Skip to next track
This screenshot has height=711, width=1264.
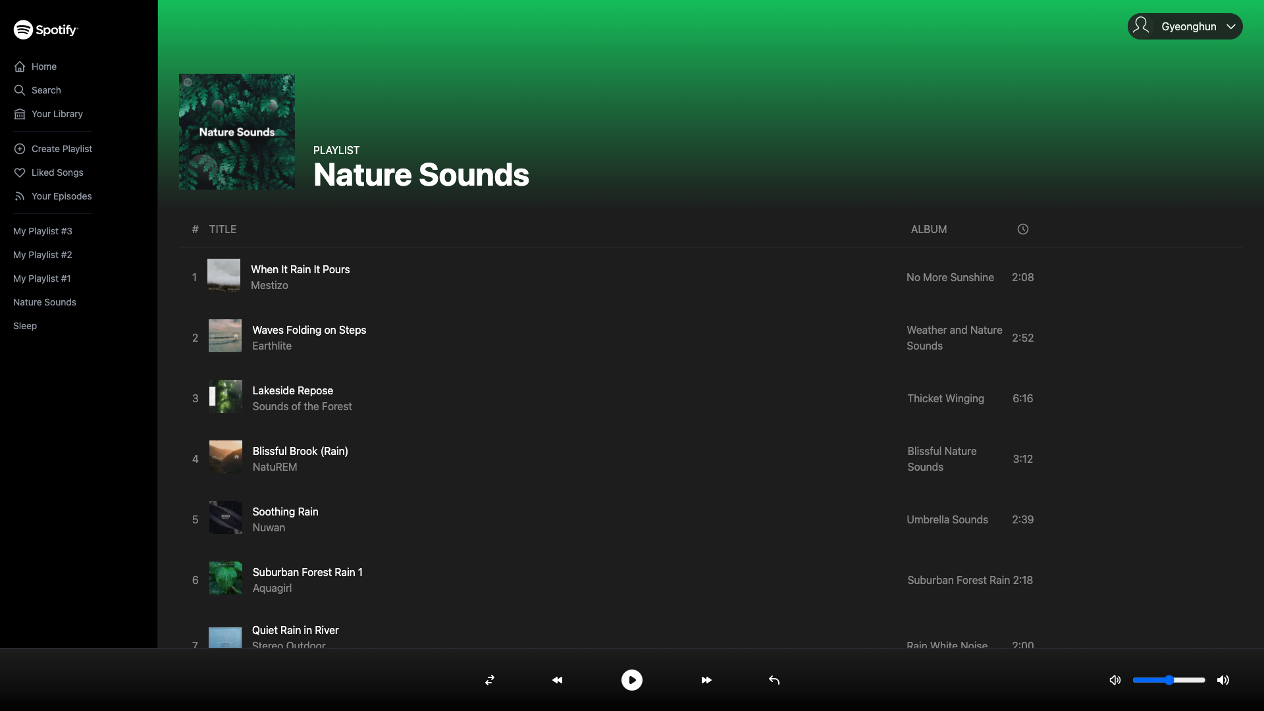(x=706, y=680)
